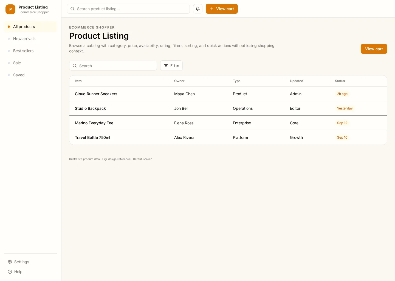Open the Help page
The width and height of the screenshot is (395, 281).
click(x=31, y=272)
